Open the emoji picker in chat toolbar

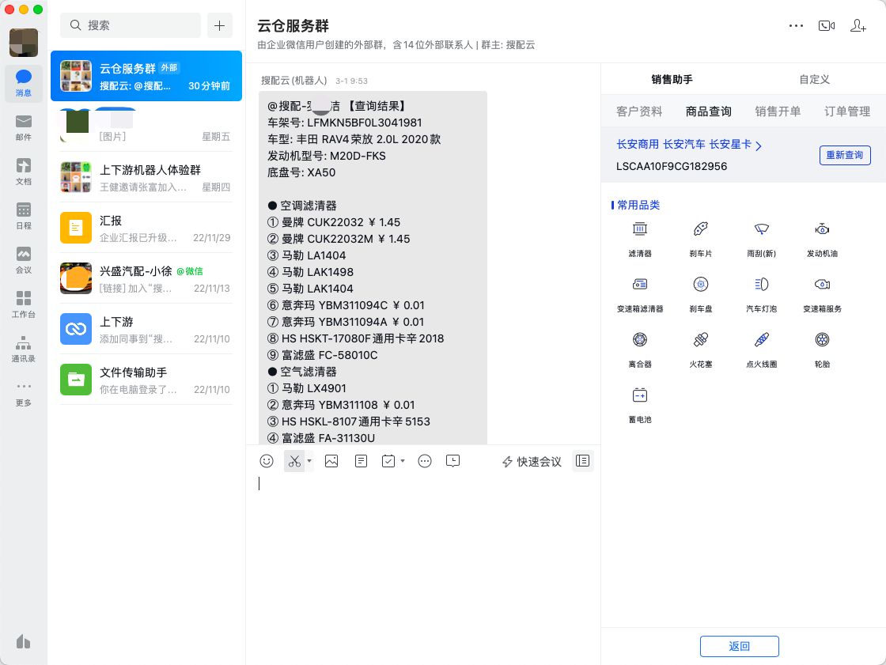(267, 461)
